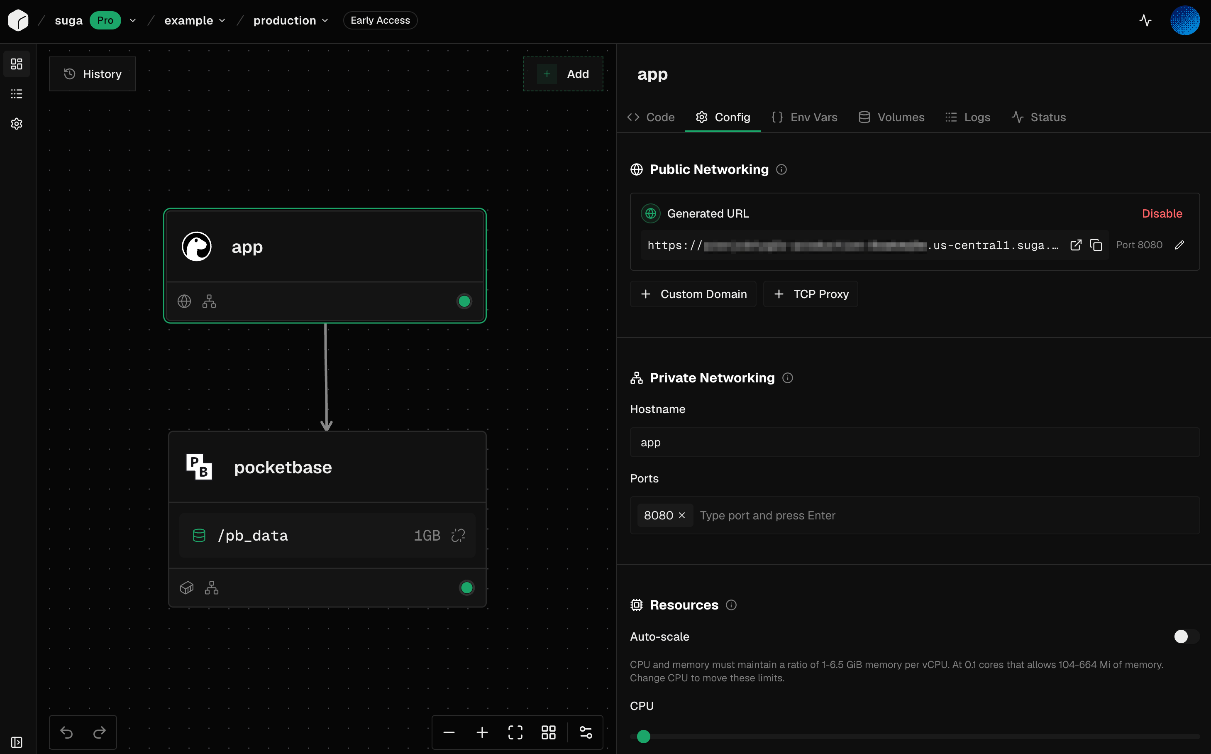The image size is (1211, 754).
Task: Open the canvas view sidebar icon
Action: click(17, 64)
